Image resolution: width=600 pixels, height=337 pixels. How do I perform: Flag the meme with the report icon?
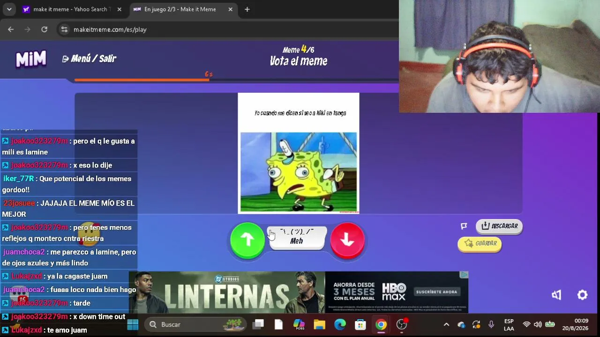pos(464,226)
